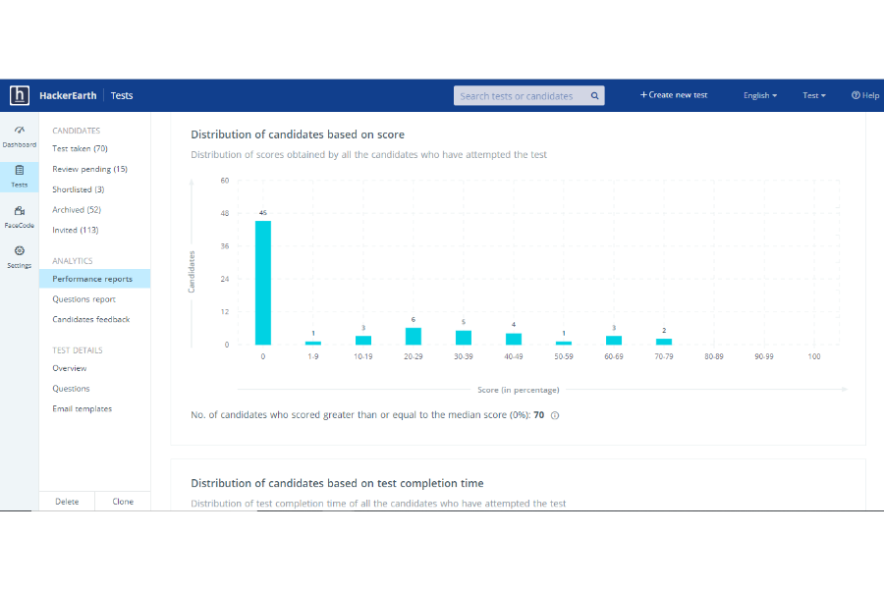Click into the search tests field

pos(519,96)
